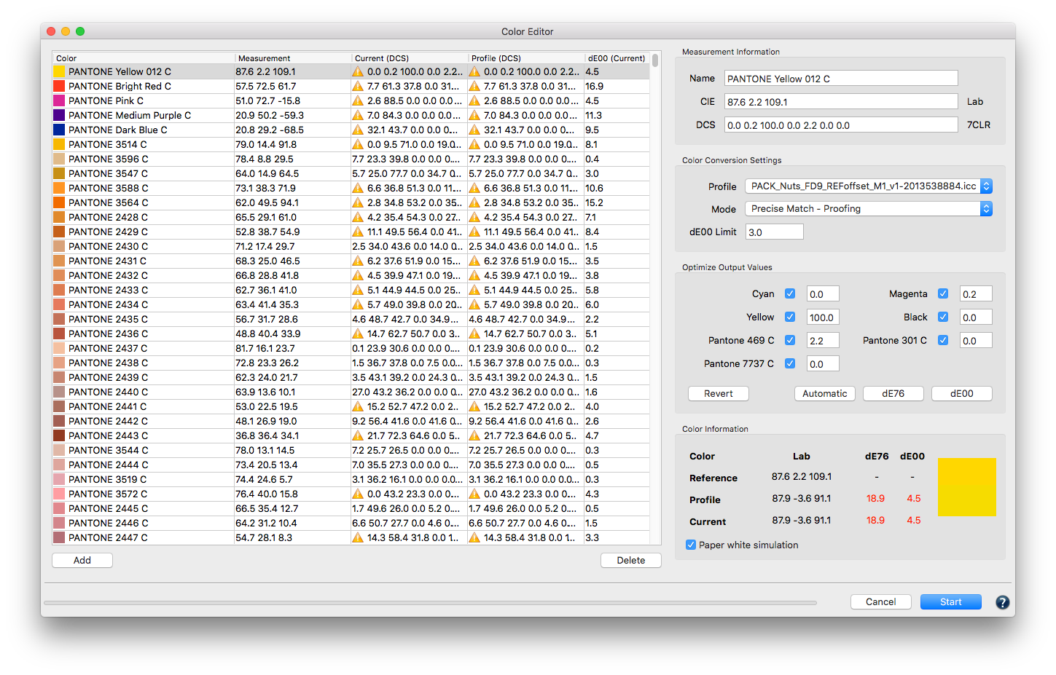Sort by Profile (DCS) column header

pos(526,58)
